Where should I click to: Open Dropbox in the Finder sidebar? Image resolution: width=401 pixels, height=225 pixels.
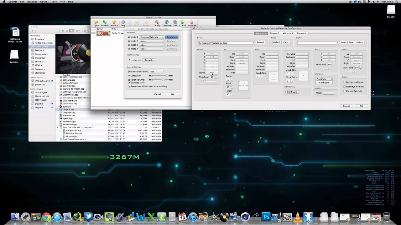coord(39,39)
